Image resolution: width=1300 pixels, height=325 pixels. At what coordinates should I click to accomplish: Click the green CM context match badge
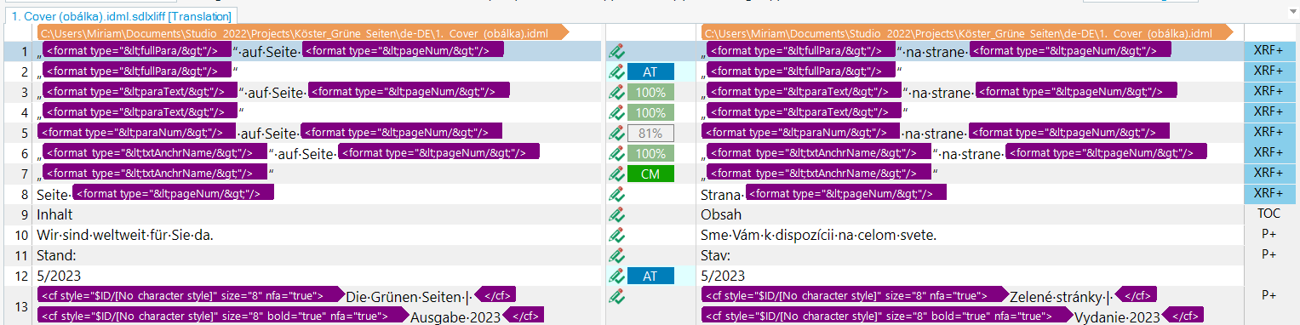[x=650, y=174]
